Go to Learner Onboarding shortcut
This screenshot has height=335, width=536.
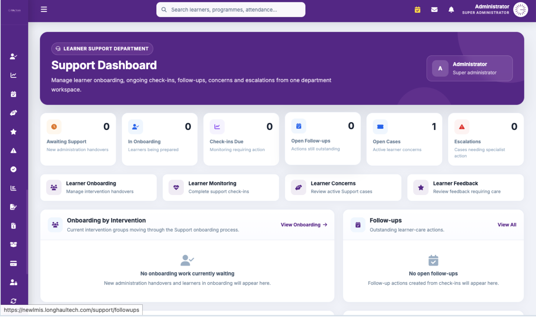pos(99,188)
